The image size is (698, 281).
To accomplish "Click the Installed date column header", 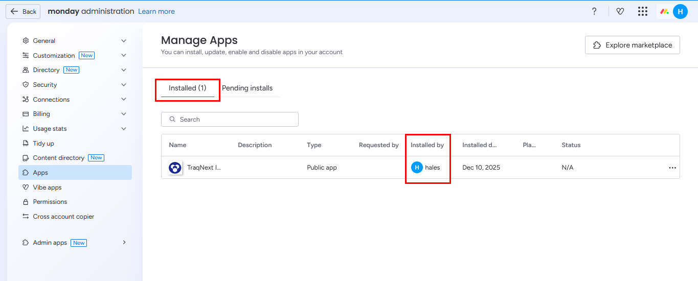I will click(x=479, y=145).
